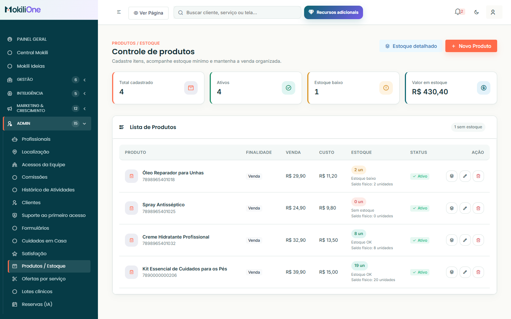Open stock layers for Spray Antisséptico
Image resolution: width=511 pixels, height=319 pixels.
(452, 208)
